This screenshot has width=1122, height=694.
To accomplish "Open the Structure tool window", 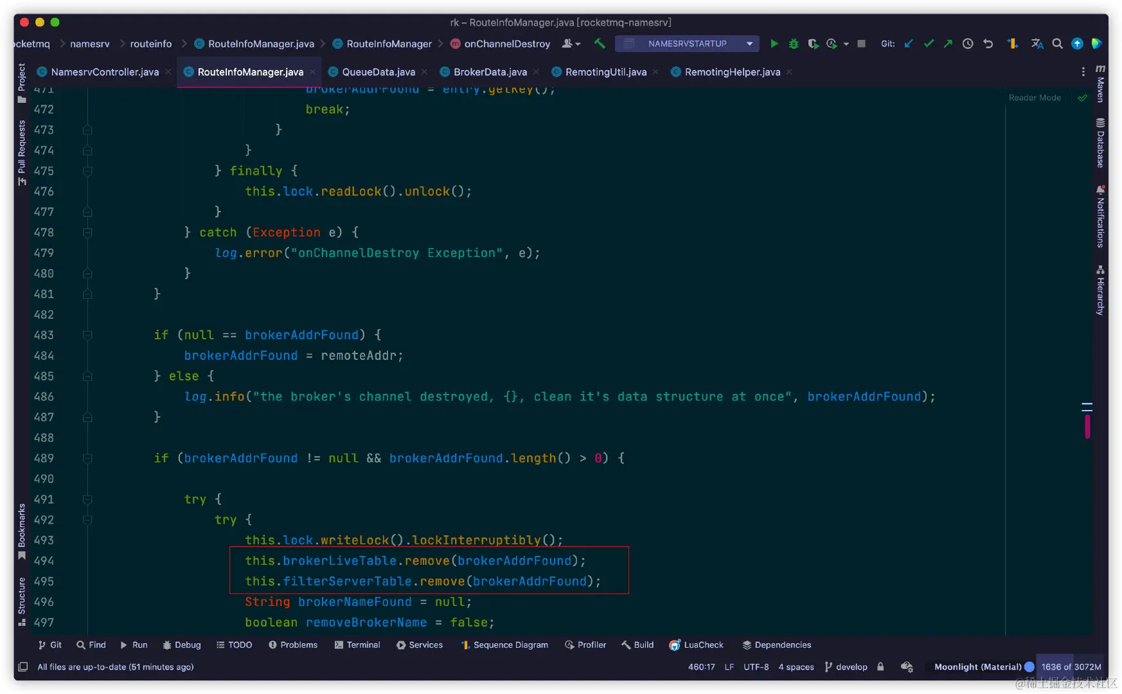I will 22,601.
